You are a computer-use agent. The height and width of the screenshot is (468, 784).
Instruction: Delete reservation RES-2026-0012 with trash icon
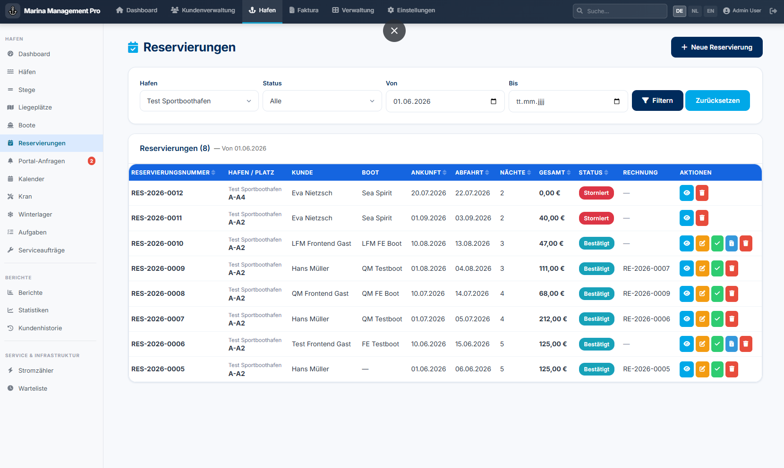pos(702,193)
